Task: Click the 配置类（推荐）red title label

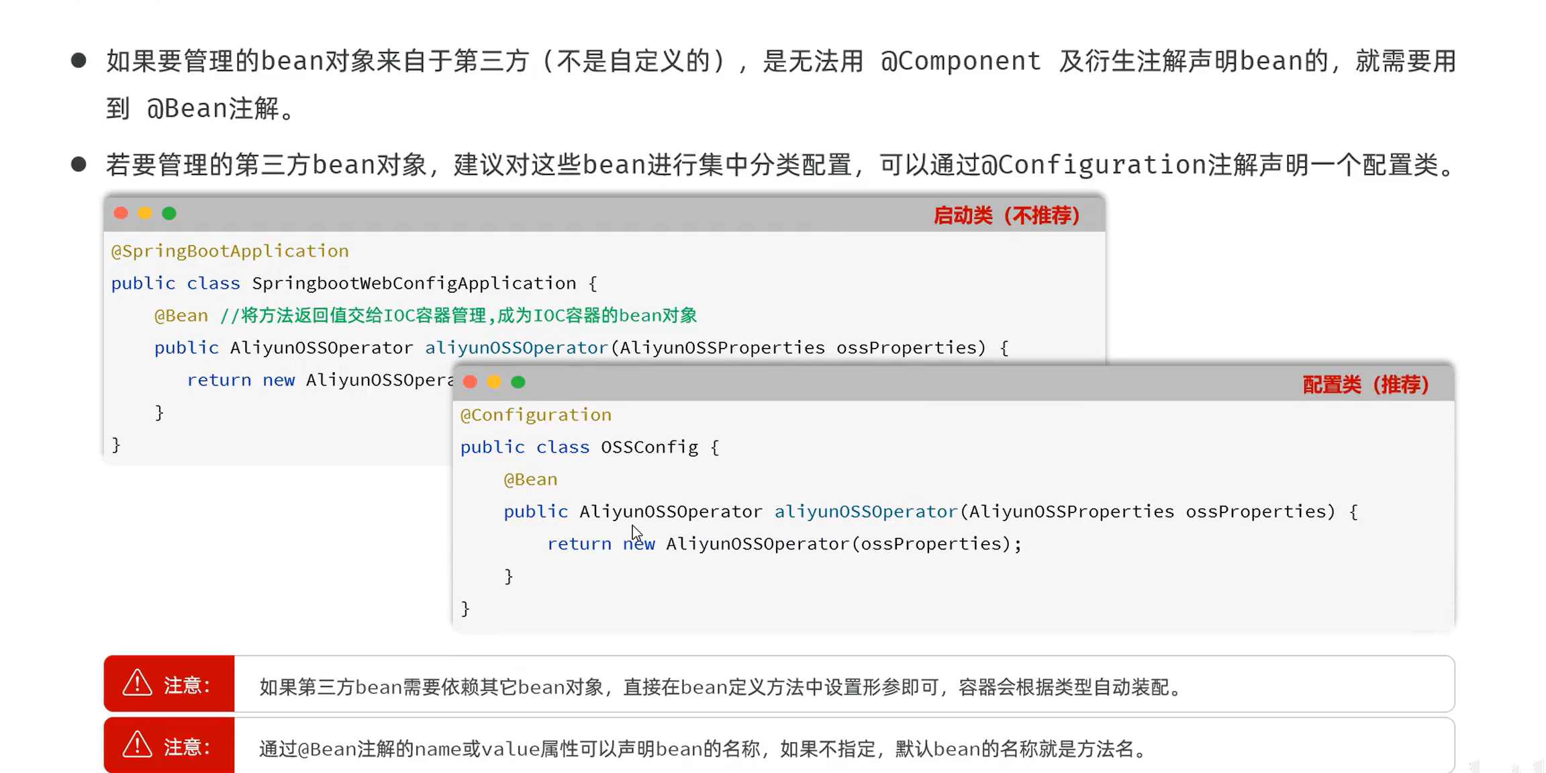Action: pyautogui.click(x=1365, y=385)
